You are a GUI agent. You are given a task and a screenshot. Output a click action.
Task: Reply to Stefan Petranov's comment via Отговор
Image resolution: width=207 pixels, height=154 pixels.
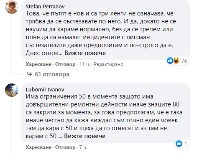[x=65, y=64]
